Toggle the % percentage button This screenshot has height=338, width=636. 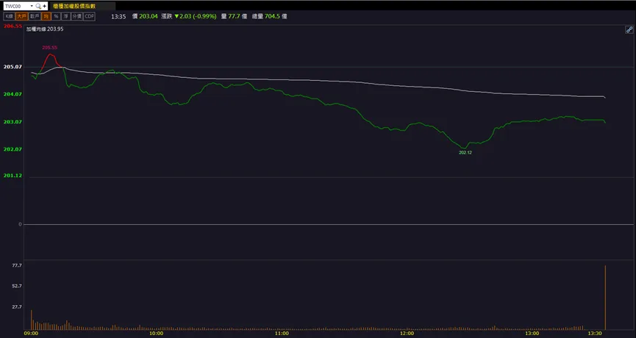56,17
